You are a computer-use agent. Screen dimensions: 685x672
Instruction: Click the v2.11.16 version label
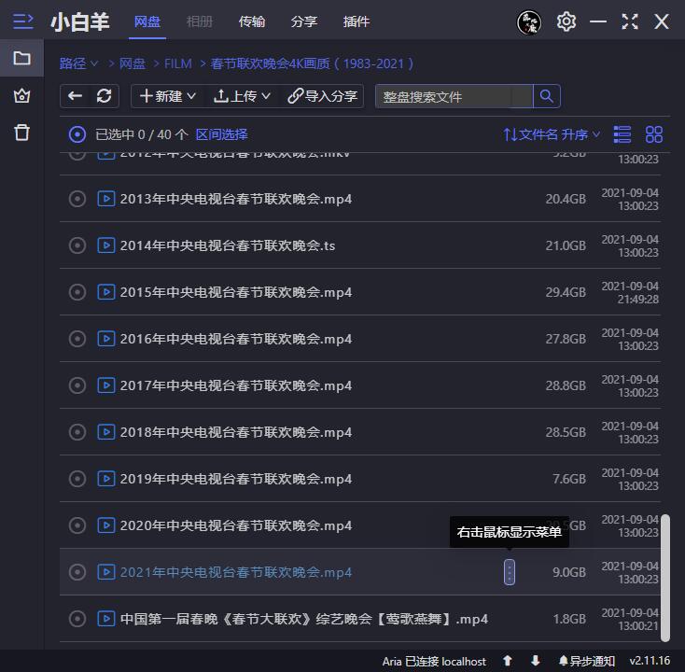coord(650,661)
